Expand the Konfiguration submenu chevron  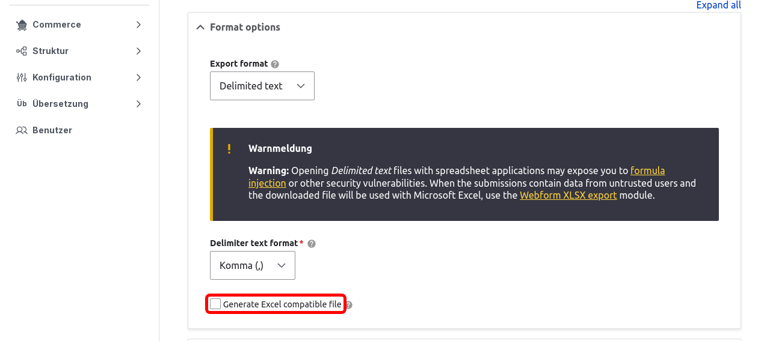coord(139,77)
